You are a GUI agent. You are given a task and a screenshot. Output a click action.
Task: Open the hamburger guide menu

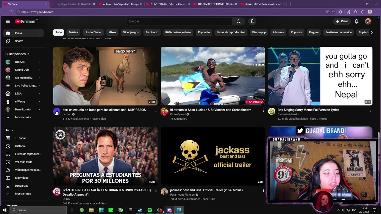8,21
